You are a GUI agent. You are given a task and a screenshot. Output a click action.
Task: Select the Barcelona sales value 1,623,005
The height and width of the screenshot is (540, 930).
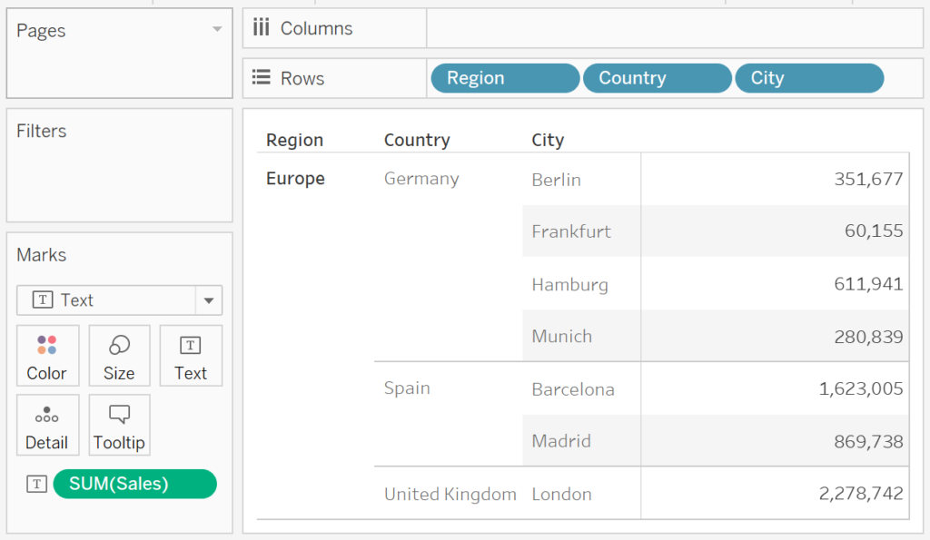[861, 388]
